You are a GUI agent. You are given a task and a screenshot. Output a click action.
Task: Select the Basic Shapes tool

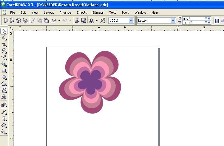(x=4, y=90)
